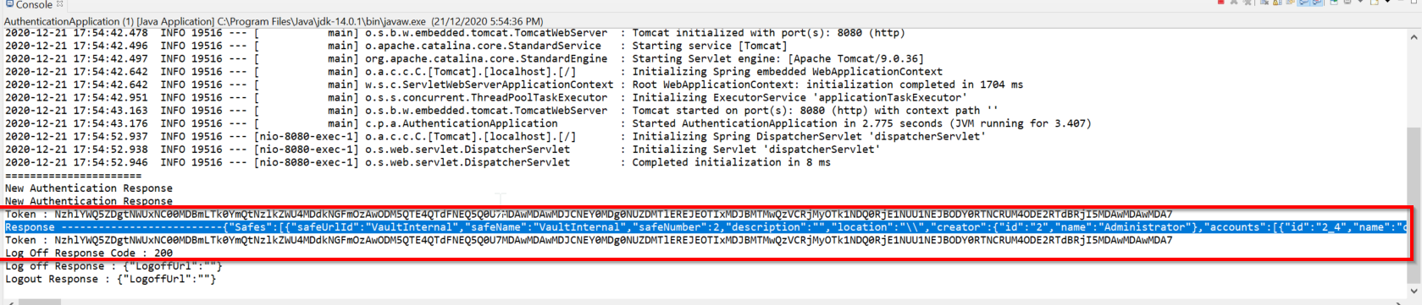Image resolution: width=1422 pixels, height=305 pixels.
Task: Click 'Log Off Response Code : 200' line
Action: tap(89, 253)
